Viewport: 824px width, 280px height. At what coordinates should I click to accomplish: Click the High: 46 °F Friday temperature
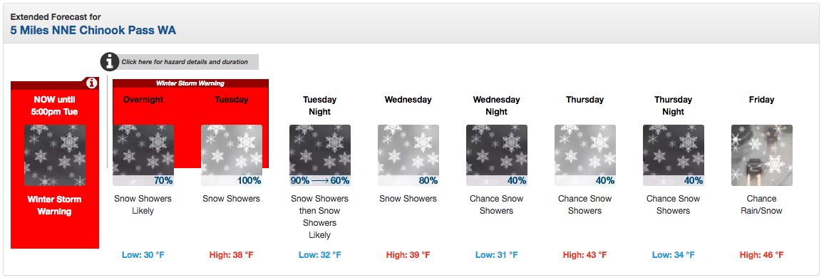(x=761, y=255)
